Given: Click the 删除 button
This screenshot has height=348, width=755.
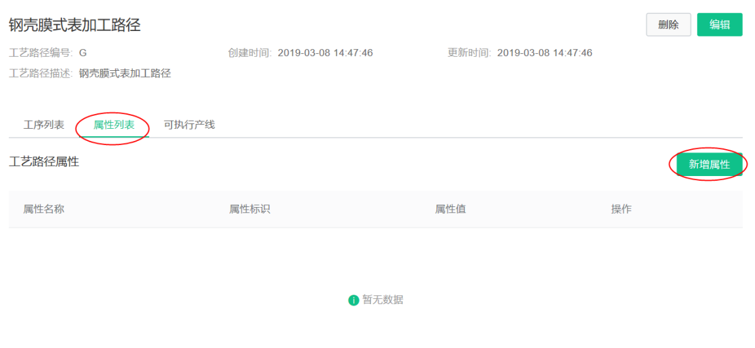Looking at the screenshot, I should 669,25.
